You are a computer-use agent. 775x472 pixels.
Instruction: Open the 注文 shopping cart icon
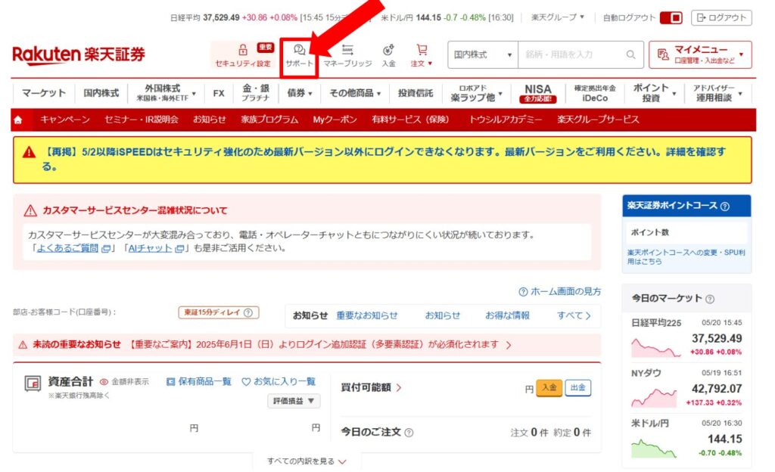(x=422, y=50)
